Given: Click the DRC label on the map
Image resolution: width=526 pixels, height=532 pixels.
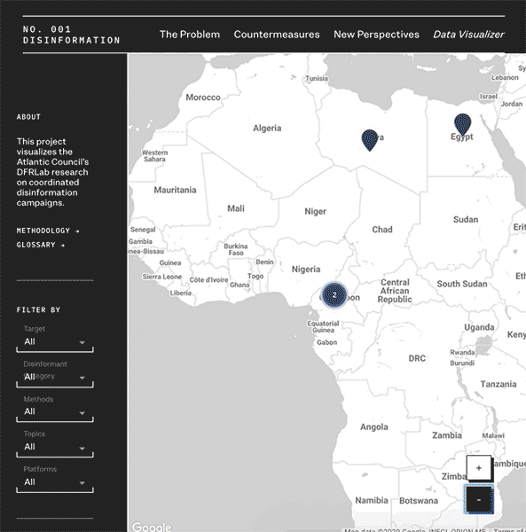Looking at the screenshot, I should pos(417,358).
